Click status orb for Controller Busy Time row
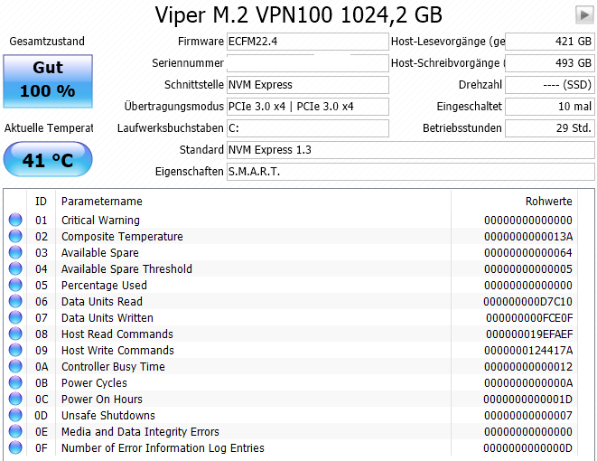The height and width of the screenshot is (461, 597). (x=15, y=366)
